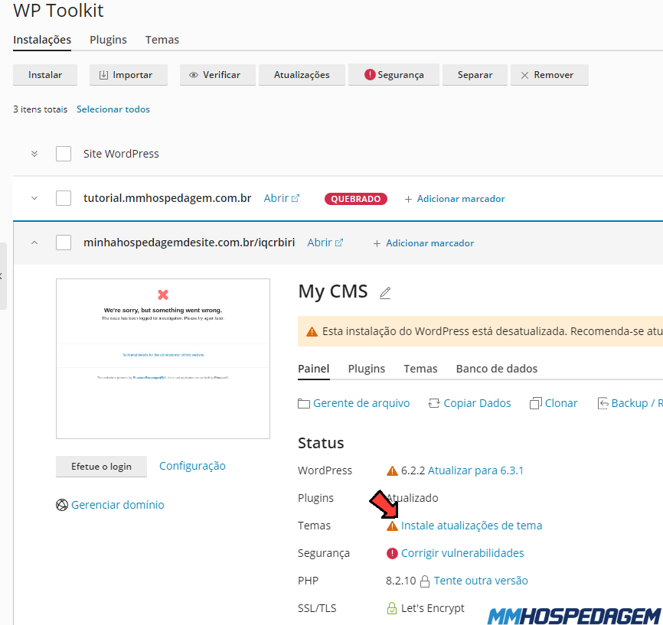Screen dimensions: 663x625
Task: Click the warning icon in the Temas row
Action: (392, 526)
